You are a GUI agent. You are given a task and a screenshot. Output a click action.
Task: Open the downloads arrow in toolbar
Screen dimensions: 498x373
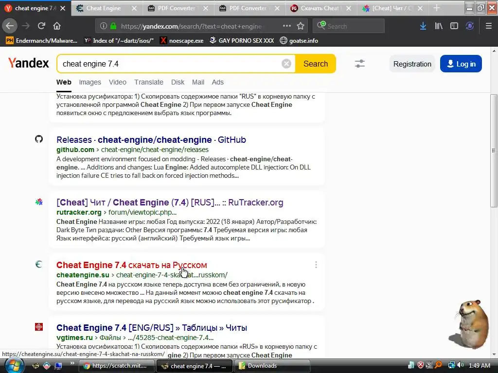pos(423,26)
